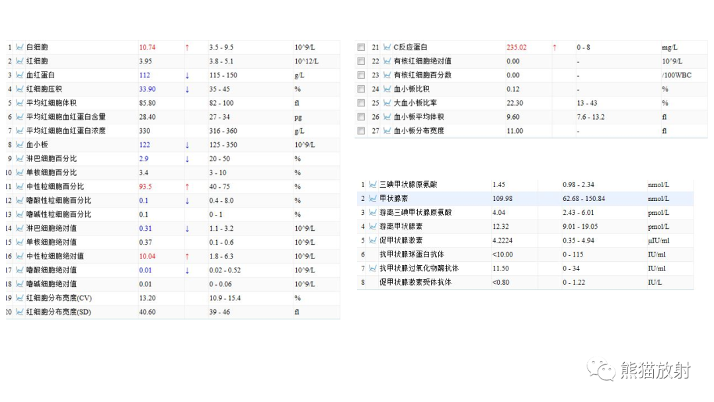Click trend icon for 三碘甲状腺原氨酸 row 1
Viewport: 714px width, 402px height.
[x=373, y=184]
